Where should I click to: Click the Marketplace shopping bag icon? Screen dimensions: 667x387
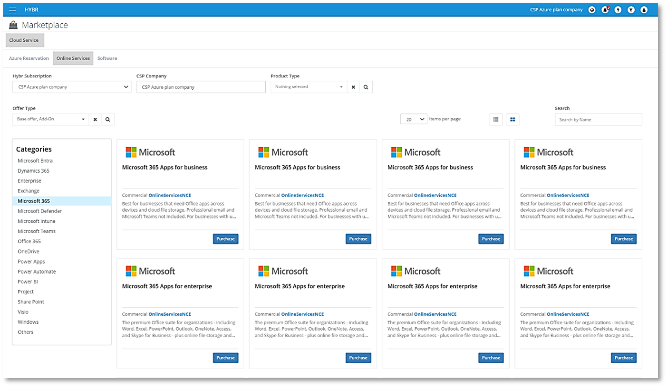pos(13,25)
